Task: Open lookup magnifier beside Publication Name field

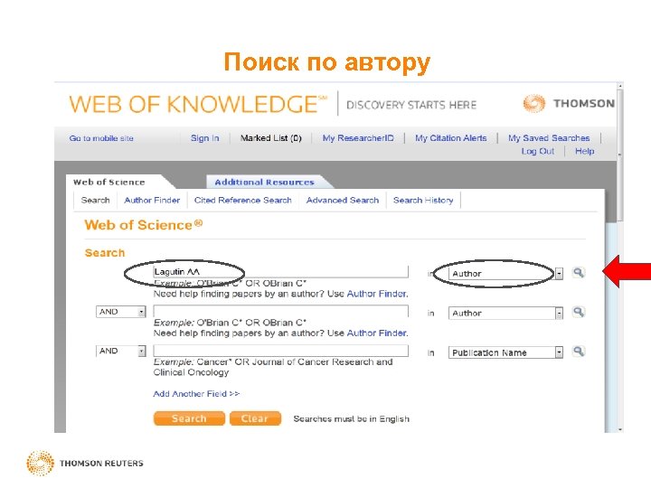Action: click(579, 352)
